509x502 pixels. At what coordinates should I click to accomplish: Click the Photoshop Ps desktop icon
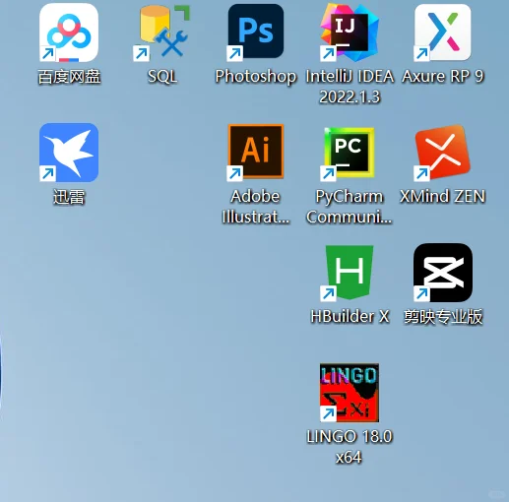tap(256, 31)
